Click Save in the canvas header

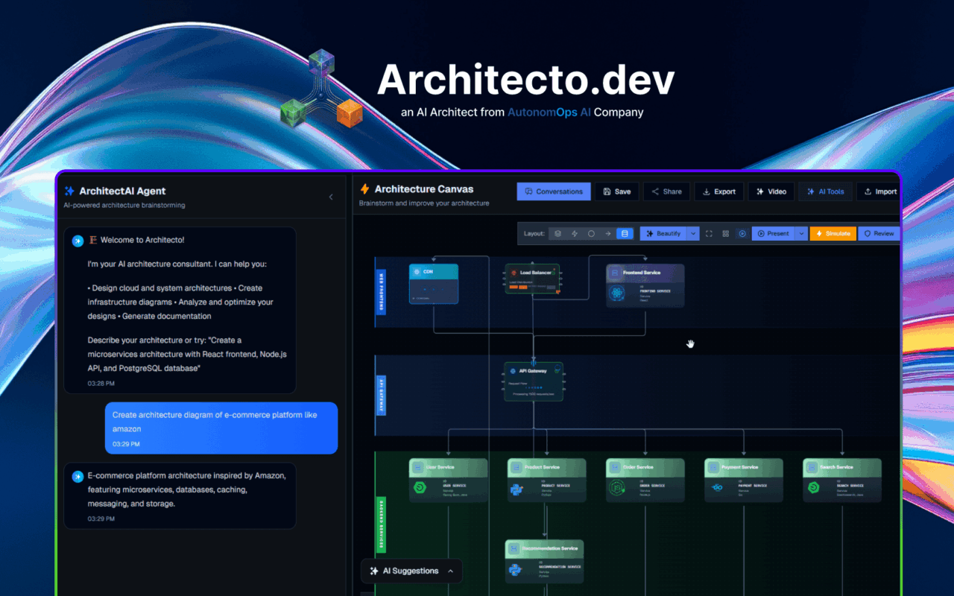[x=616, y=191]
